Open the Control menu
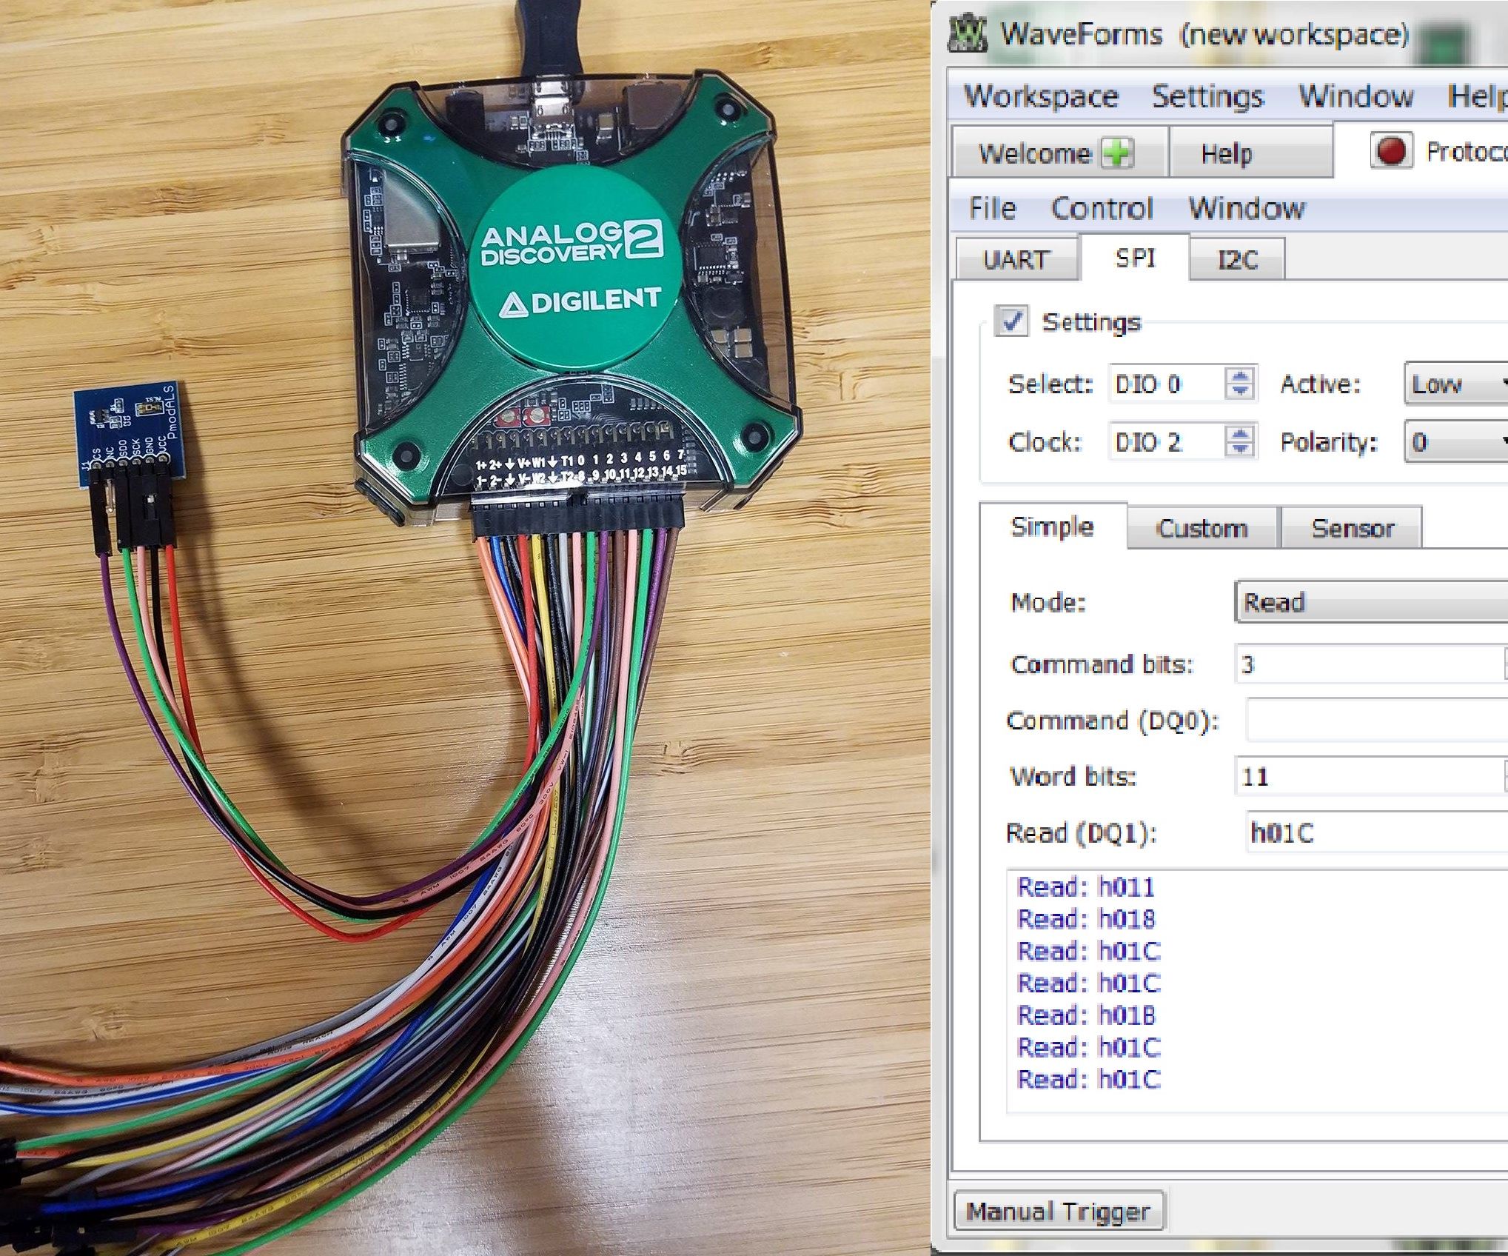1508x1256 pixels. [1102, 209]
